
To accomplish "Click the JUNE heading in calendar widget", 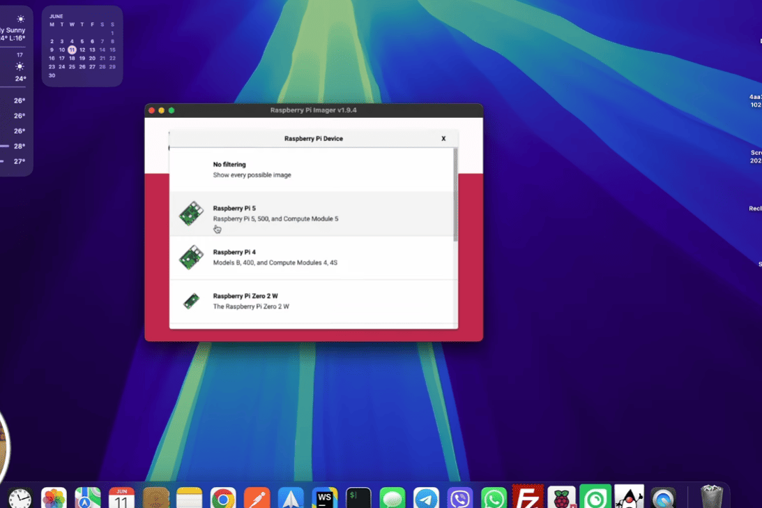I will (56, 16).
